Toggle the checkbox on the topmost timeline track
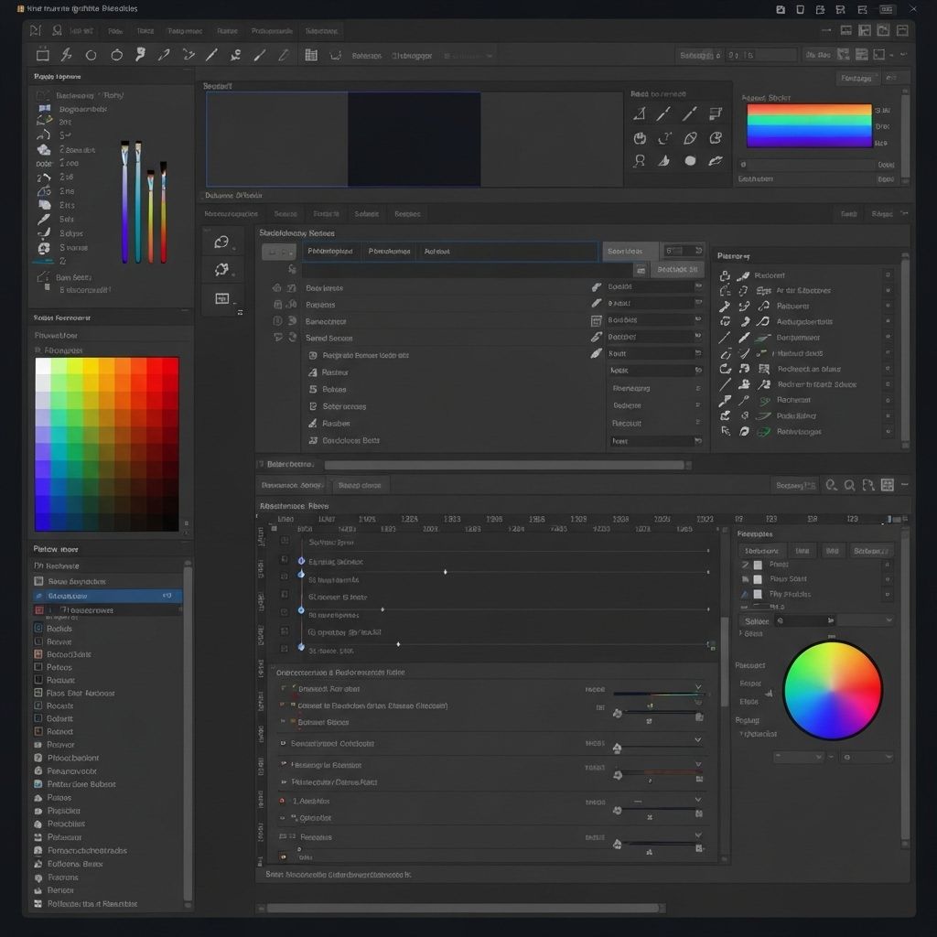The width and height of the screenshot is (937, 937). point(285,542)
